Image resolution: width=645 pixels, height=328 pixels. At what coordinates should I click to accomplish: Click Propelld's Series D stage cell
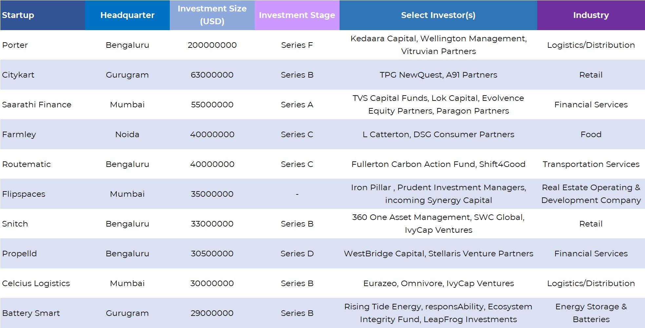[x=297, y=253]
